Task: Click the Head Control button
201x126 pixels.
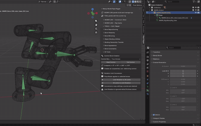Action: click(111, 62)
